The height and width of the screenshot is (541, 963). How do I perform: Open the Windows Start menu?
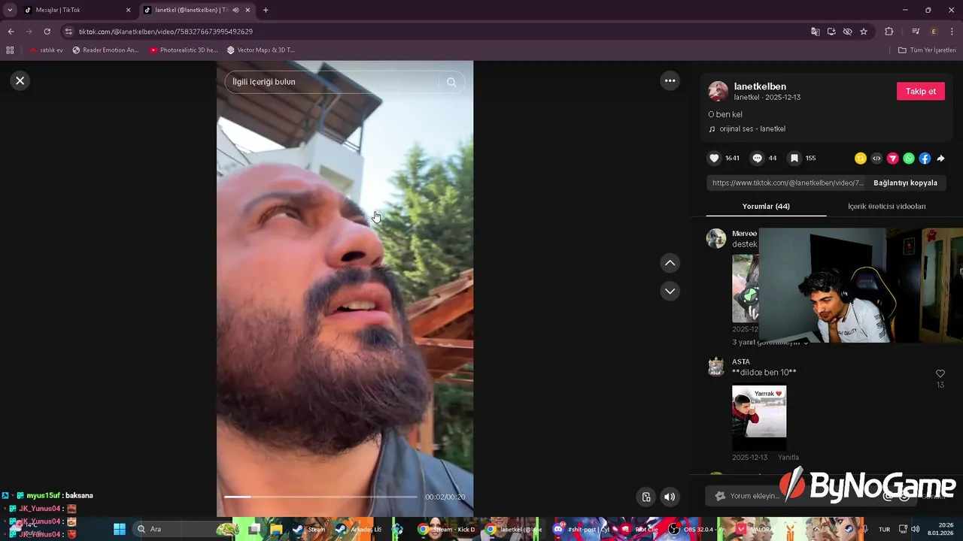[x=120, y=529]
